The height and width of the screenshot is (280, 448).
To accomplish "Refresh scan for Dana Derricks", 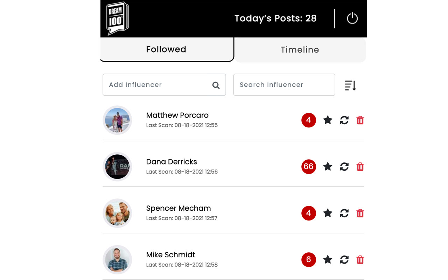I will coord(344,167).
